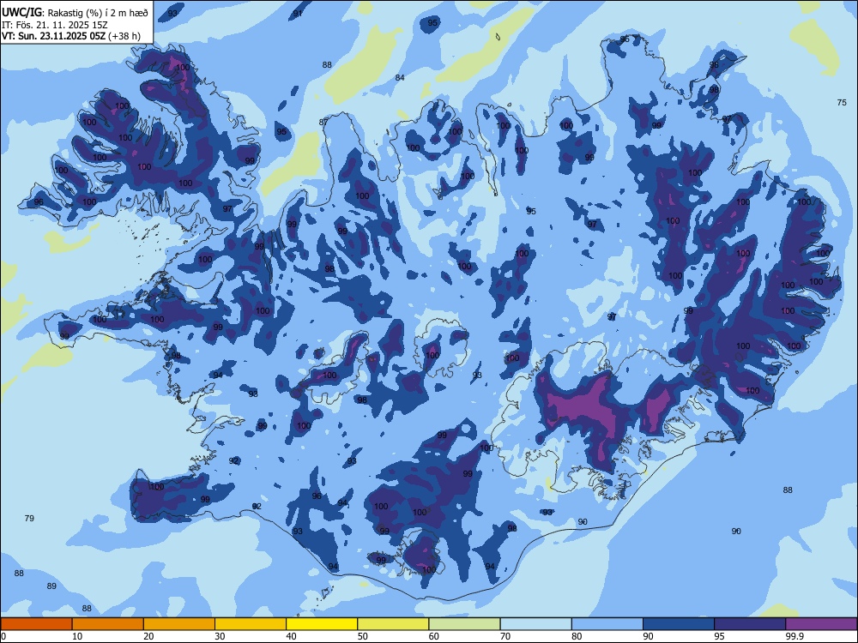
Task: Pick the 20–30 amber legend swatch
Action: click(179, 624)
